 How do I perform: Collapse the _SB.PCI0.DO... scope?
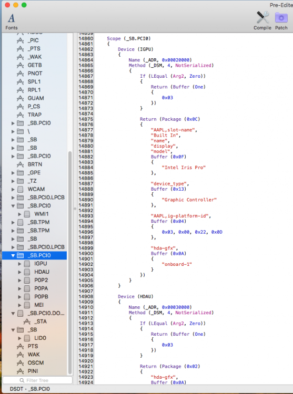pos(13,313)
